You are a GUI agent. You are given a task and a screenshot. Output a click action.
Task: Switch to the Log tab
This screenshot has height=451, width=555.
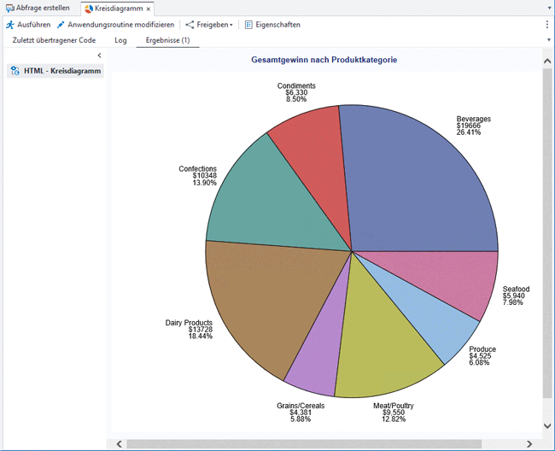click(120, 40)
